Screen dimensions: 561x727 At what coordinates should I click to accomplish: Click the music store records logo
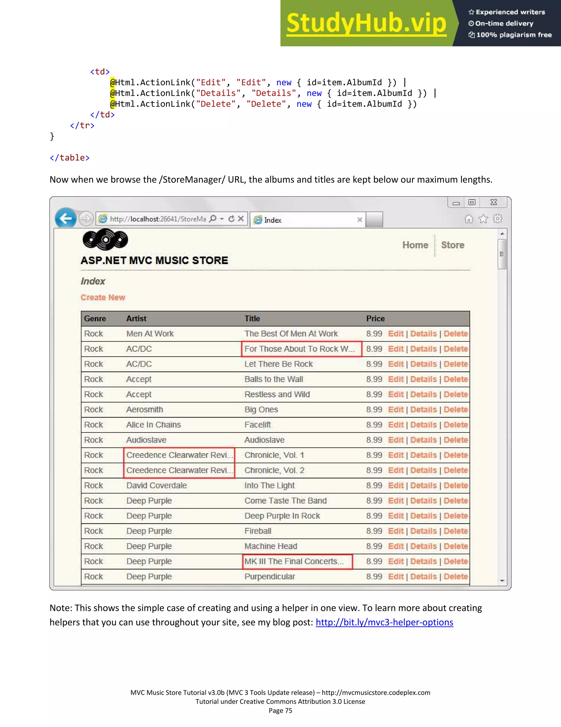(x=105, y=239)
